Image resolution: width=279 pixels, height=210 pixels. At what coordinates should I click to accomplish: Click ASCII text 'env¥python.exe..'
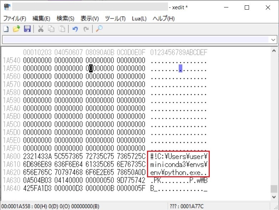(179, 172)
